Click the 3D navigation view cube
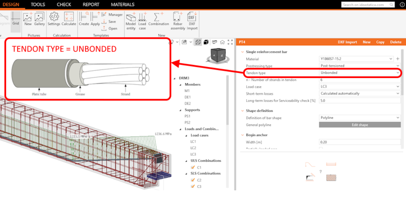The width and height of the screenshot is (406, 213). coord(219,55)
